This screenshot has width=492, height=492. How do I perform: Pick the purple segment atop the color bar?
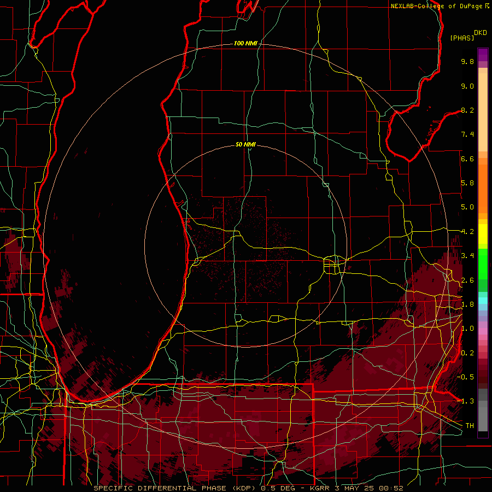click(483, 55)
